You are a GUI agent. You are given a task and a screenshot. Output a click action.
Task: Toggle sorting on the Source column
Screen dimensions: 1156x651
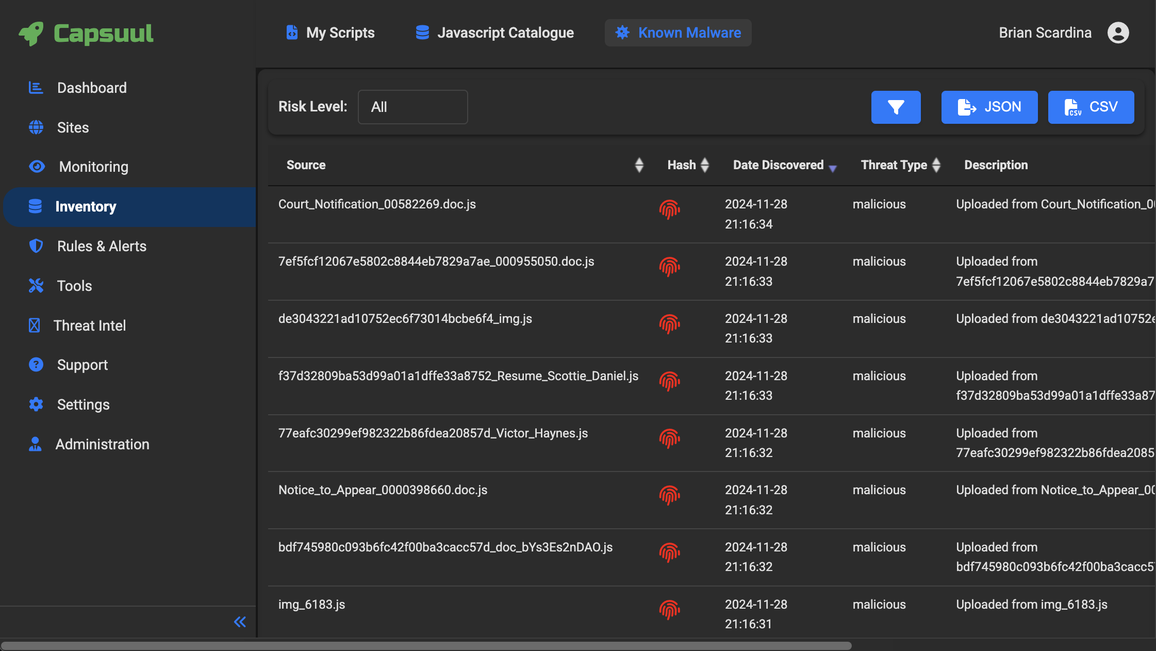[639, 165]
